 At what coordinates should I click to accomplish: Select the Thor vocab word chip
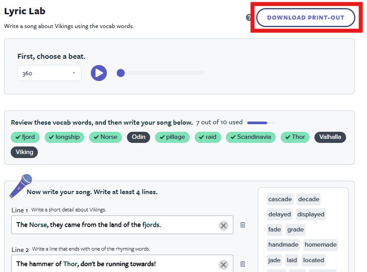(x=295, y=137)
